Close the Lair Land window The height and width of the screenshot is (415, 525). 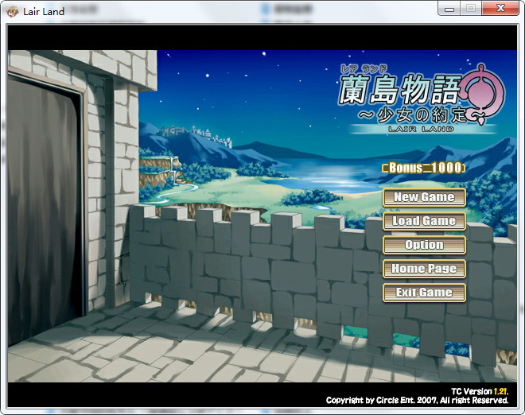click(500, 8)
